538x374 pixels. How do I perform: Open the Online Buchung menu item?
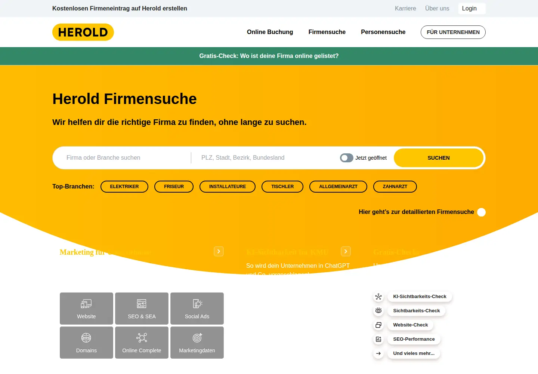tap(270, 32)
